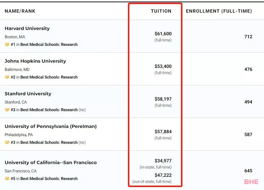Click Johns Hopkins' Best Medical Schools: Research link
The height and width of the screenshot is (190, 264).
pos(49,77)
